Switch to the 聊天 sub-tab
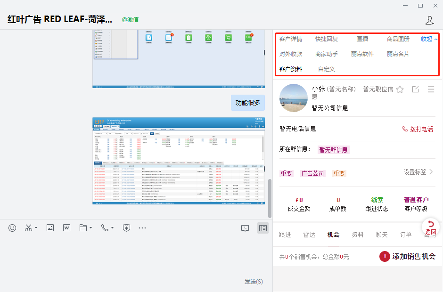443x292 pixels. pyautogui.click(x=382, y=235)
